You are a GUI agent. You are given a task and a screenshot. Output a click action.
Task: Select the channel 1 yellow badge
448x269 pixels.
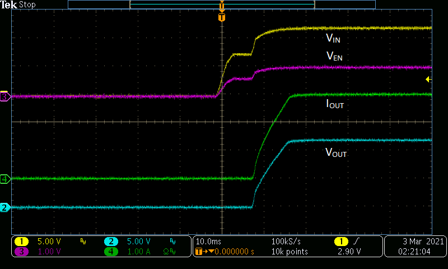pyautogui.click(x=21, y=242)
